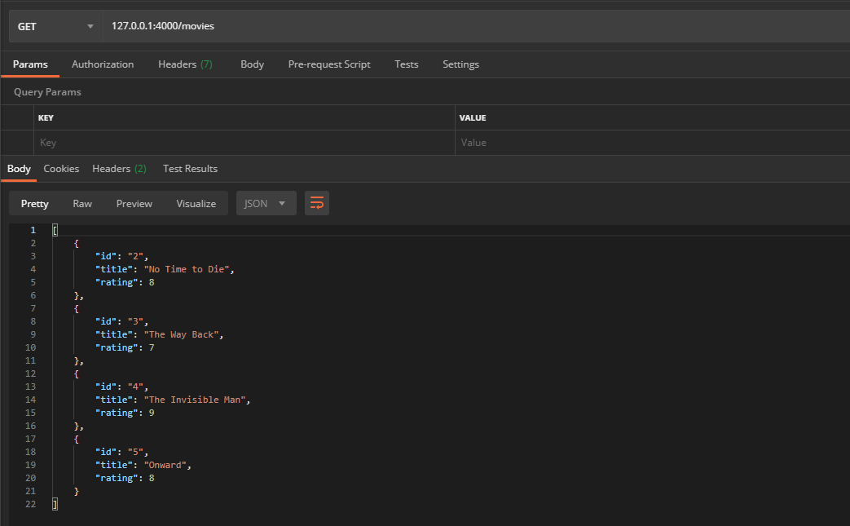Click the query param Value field
The image size is (850, 526).
pos(652,143)
